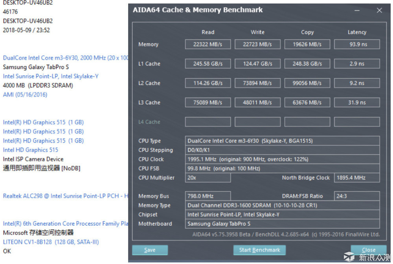
Task: Select L2 Cache Read 114.26 GB/s
Action: point(208,83)
